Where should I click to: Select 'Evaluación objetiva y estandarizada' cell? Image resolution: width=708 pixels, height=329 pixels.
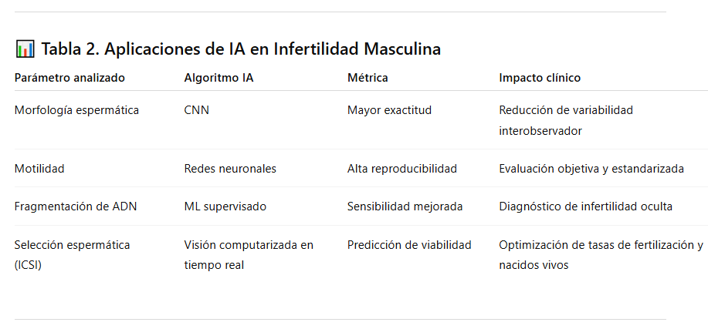pyautogui.click(x=591, y=169)
